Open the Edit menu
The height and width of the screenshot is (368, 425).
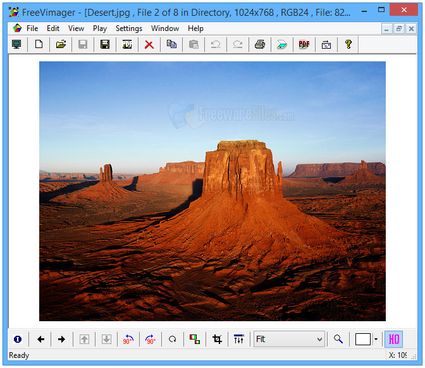pos(53,28)
